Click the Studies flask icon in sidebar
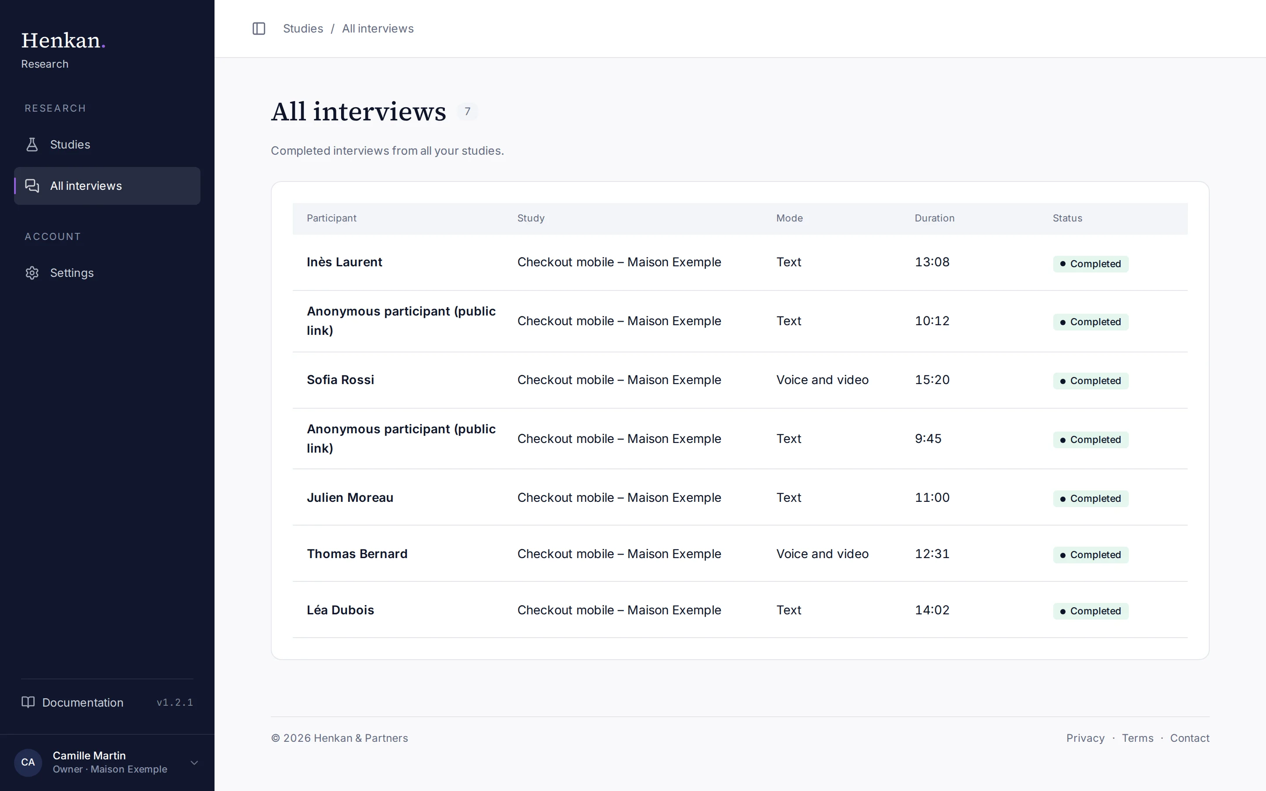 (x=32, y=145)
